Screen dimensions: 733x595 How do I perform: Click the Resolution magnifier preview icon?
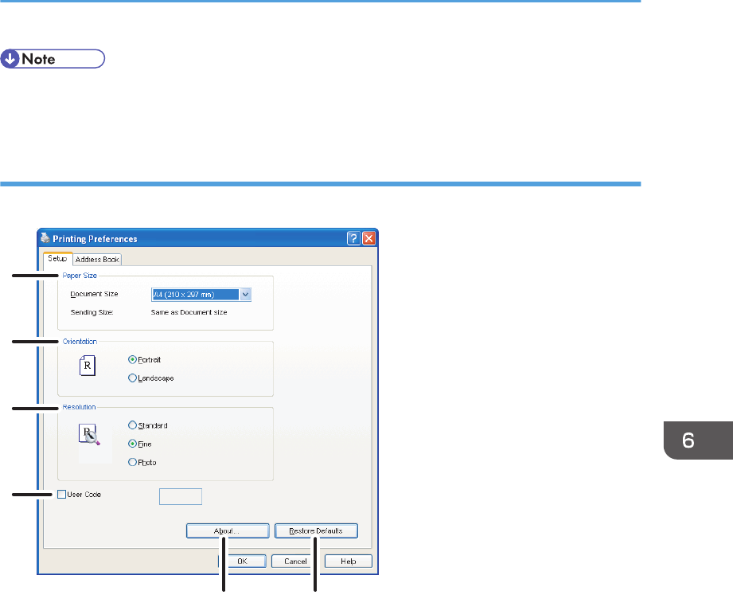(89, 435)
